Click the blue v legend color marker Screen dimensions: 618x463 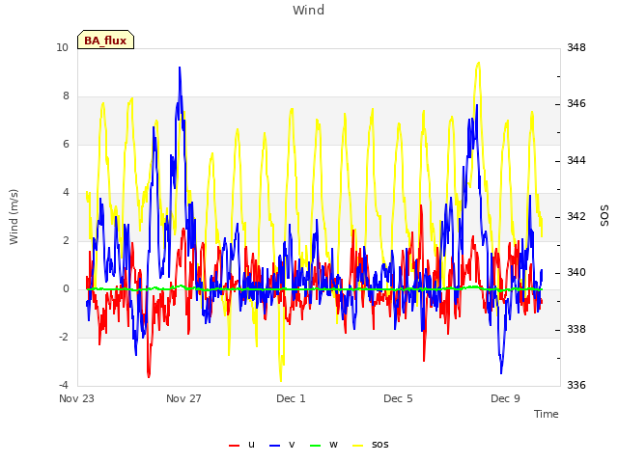tap(274, 446)
